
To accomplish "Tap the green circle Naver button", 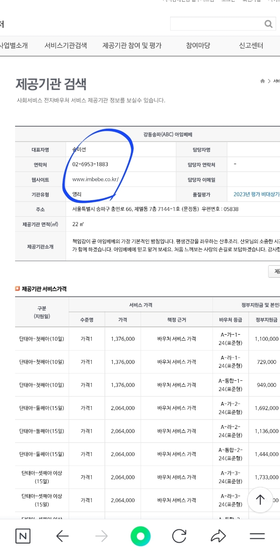I will (x=140, y=536).
